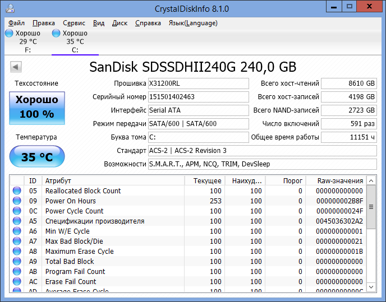
Task: Open the Справка menu
Action: (x=148, y=23)
